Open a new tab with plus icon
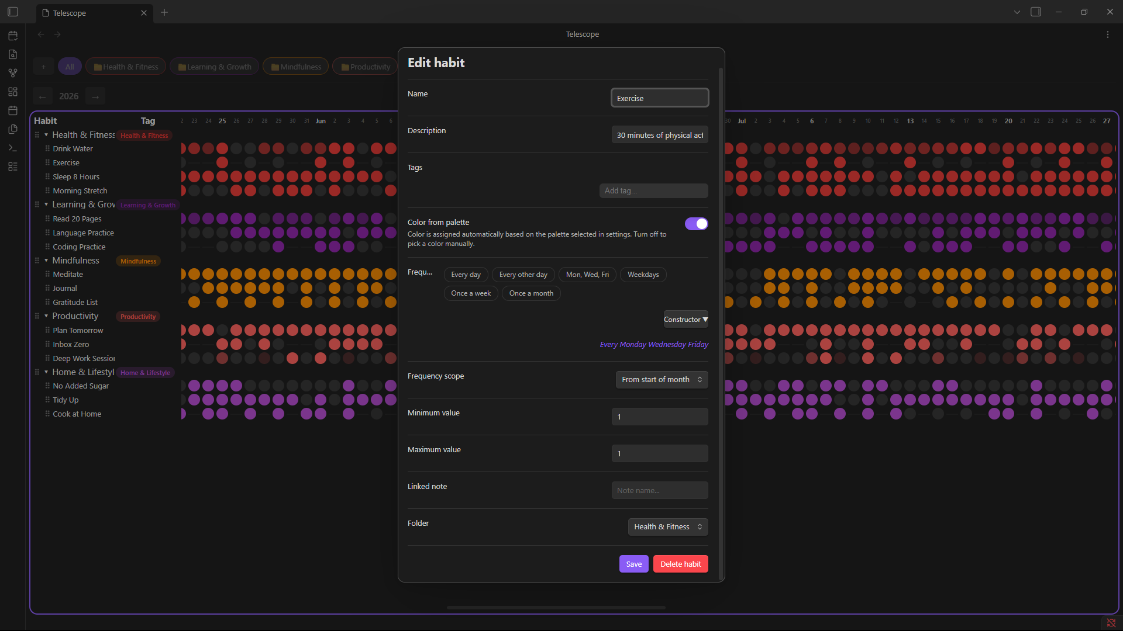The image size is (1123, 631). [164, 12]
